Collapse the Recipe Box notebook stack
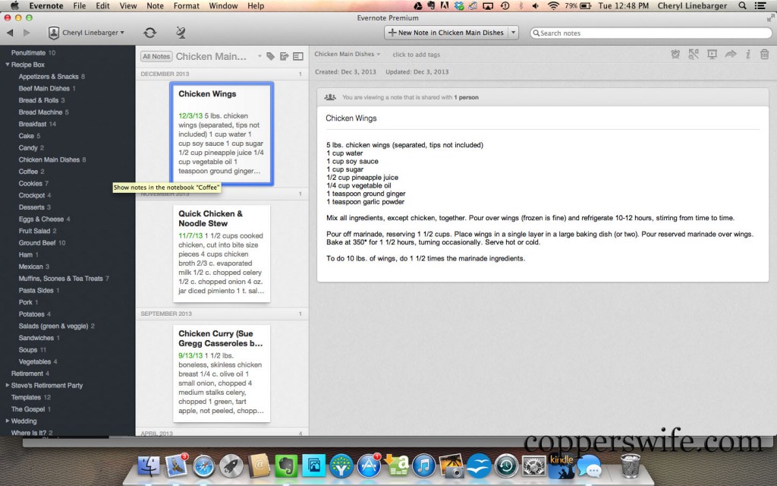Image resolution: width=777 pixels, height=486 pixels. click(x=8, y=65)
